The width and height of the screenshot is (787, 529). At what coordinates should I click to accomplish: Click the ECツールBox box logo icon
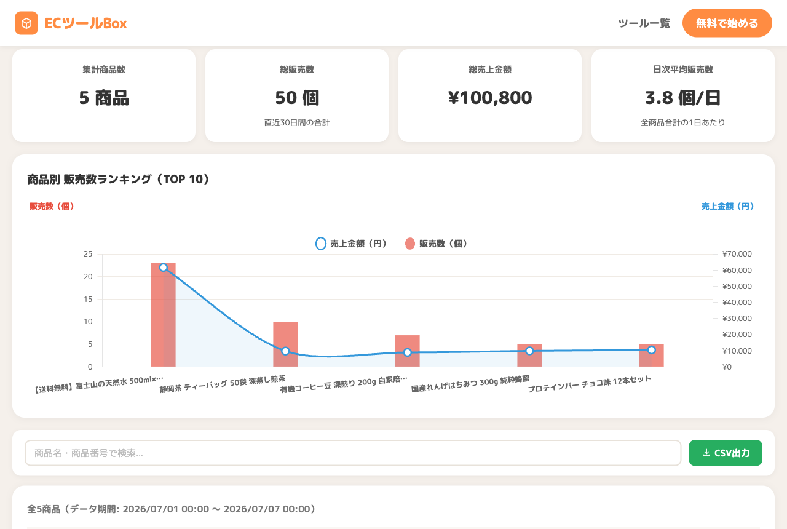click(26, 23)
